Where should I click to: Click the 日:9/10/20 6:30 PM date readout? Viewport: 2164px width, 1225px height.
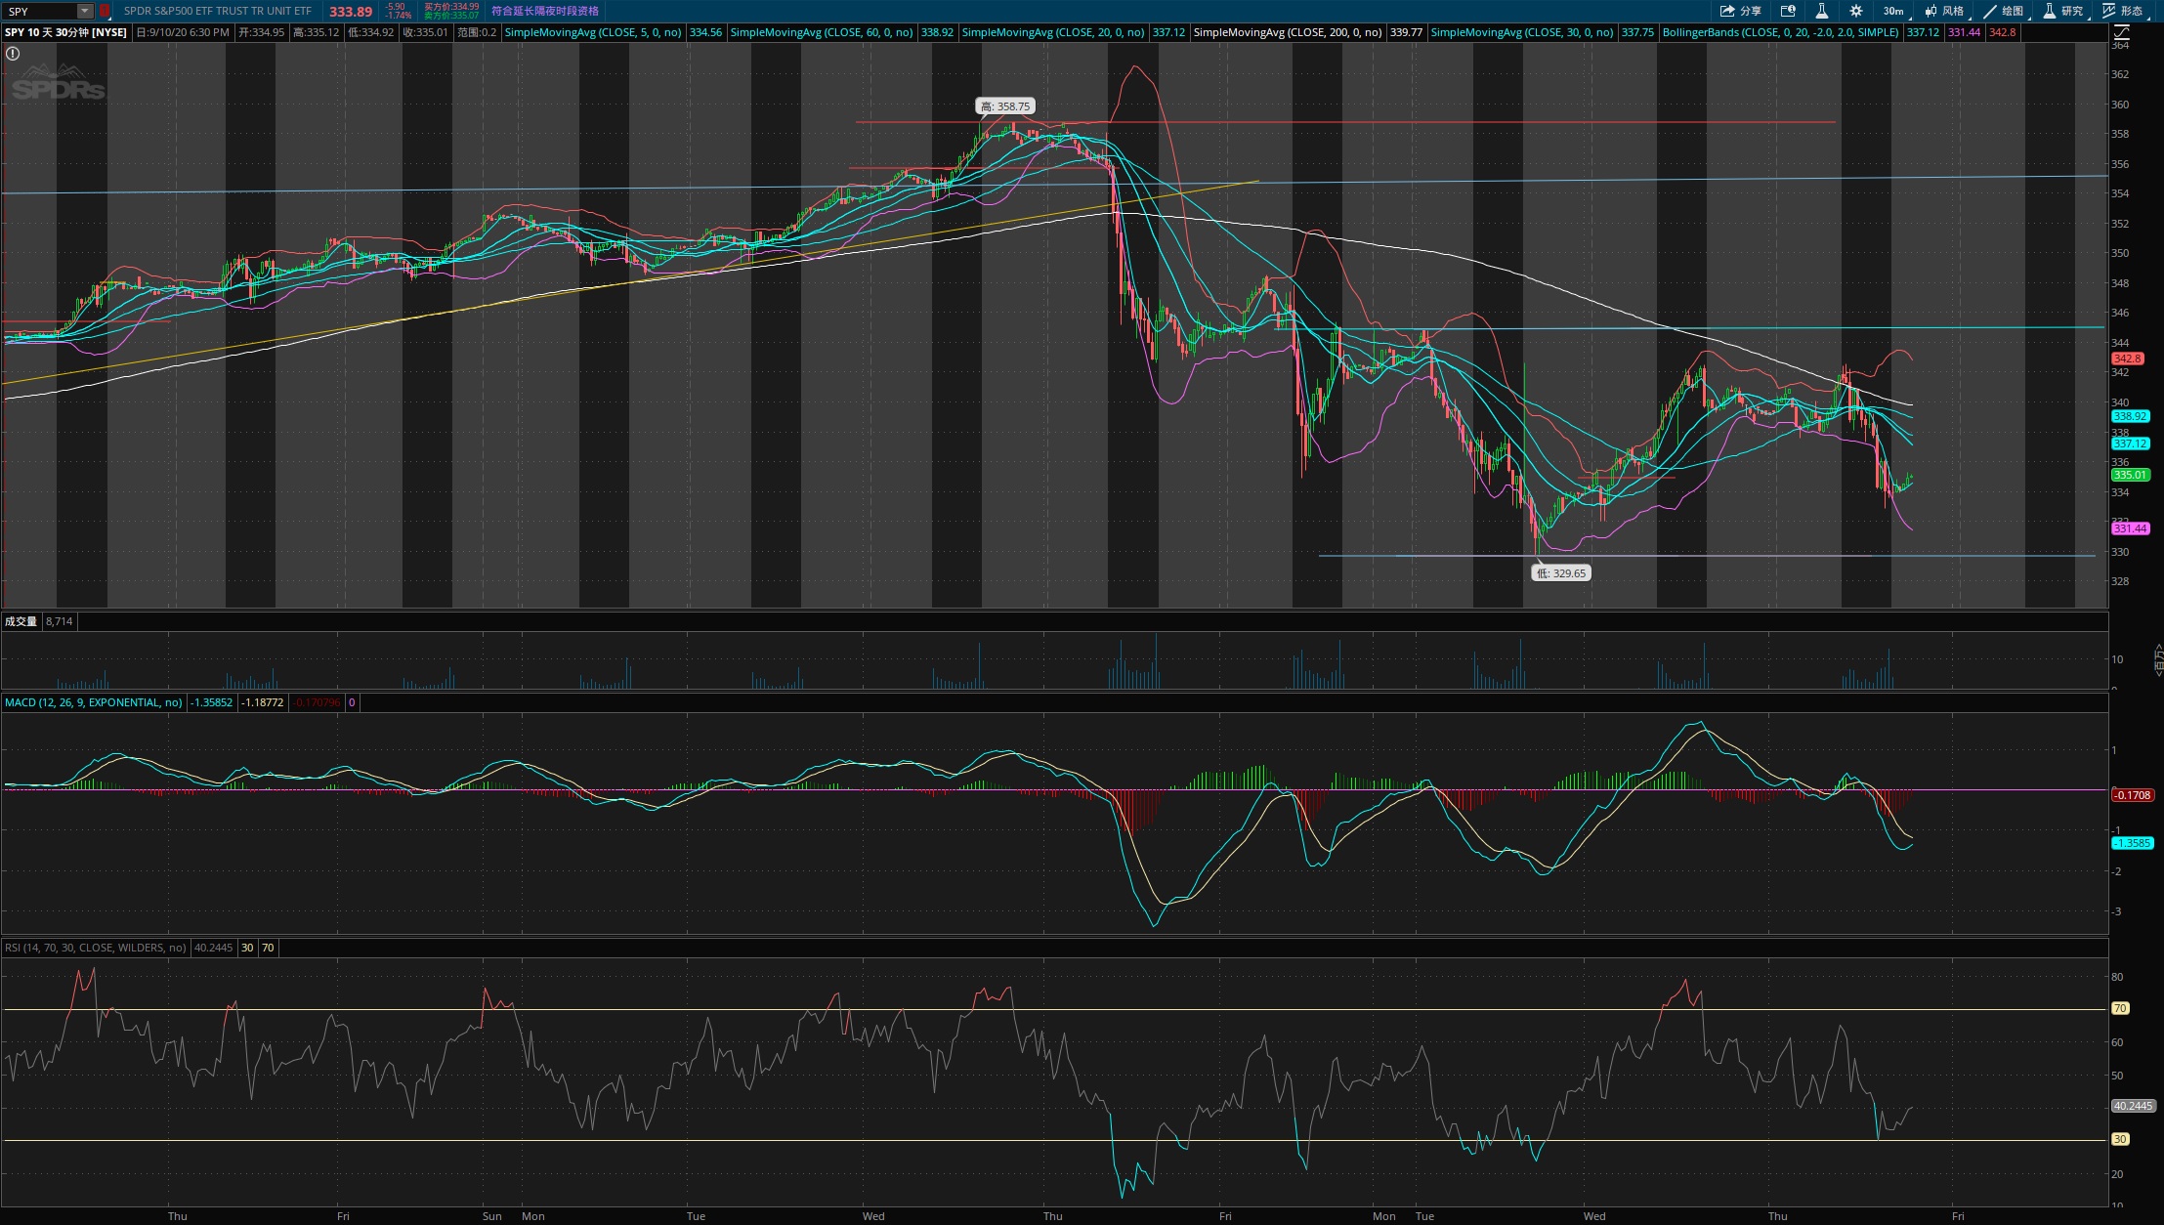coord(183,32)
